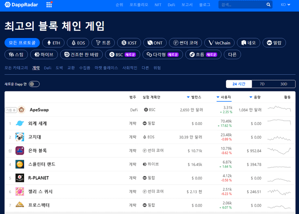Open the ApeSwap monkey icon
299x214 pixels.
coord(21,110)
